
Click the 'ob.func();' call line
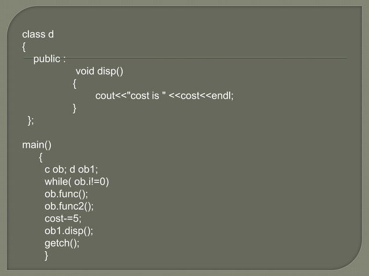(66, 194)
